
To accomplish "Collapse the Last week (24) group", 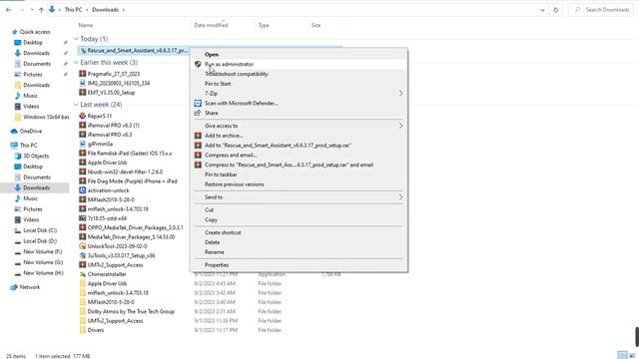I will (76, 105).
